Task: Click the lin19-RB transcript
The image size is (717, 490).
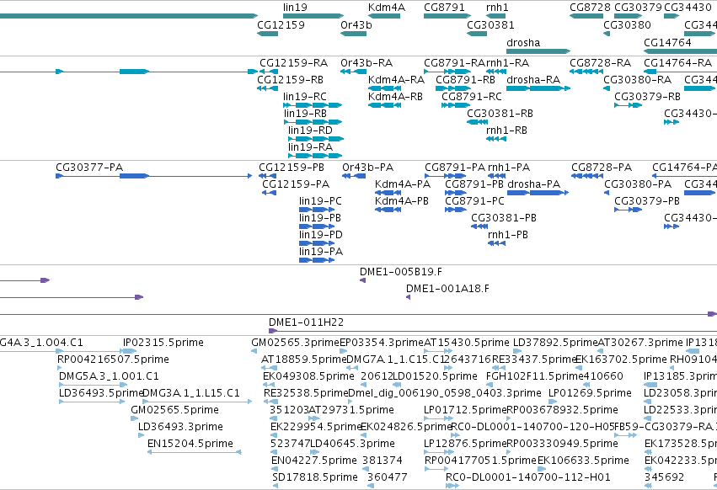Action: click(313, 122)
